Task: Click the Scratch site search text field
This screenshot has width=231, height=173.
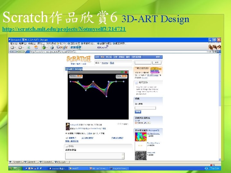Action: click(143, 63)
